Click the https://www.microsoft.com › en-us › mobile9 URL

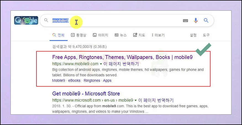pos(93,100)
